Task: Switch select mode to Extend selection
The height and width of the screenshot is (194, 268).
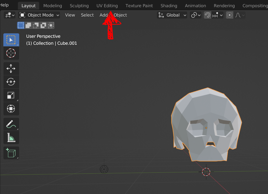Action: tap(28, 25)
